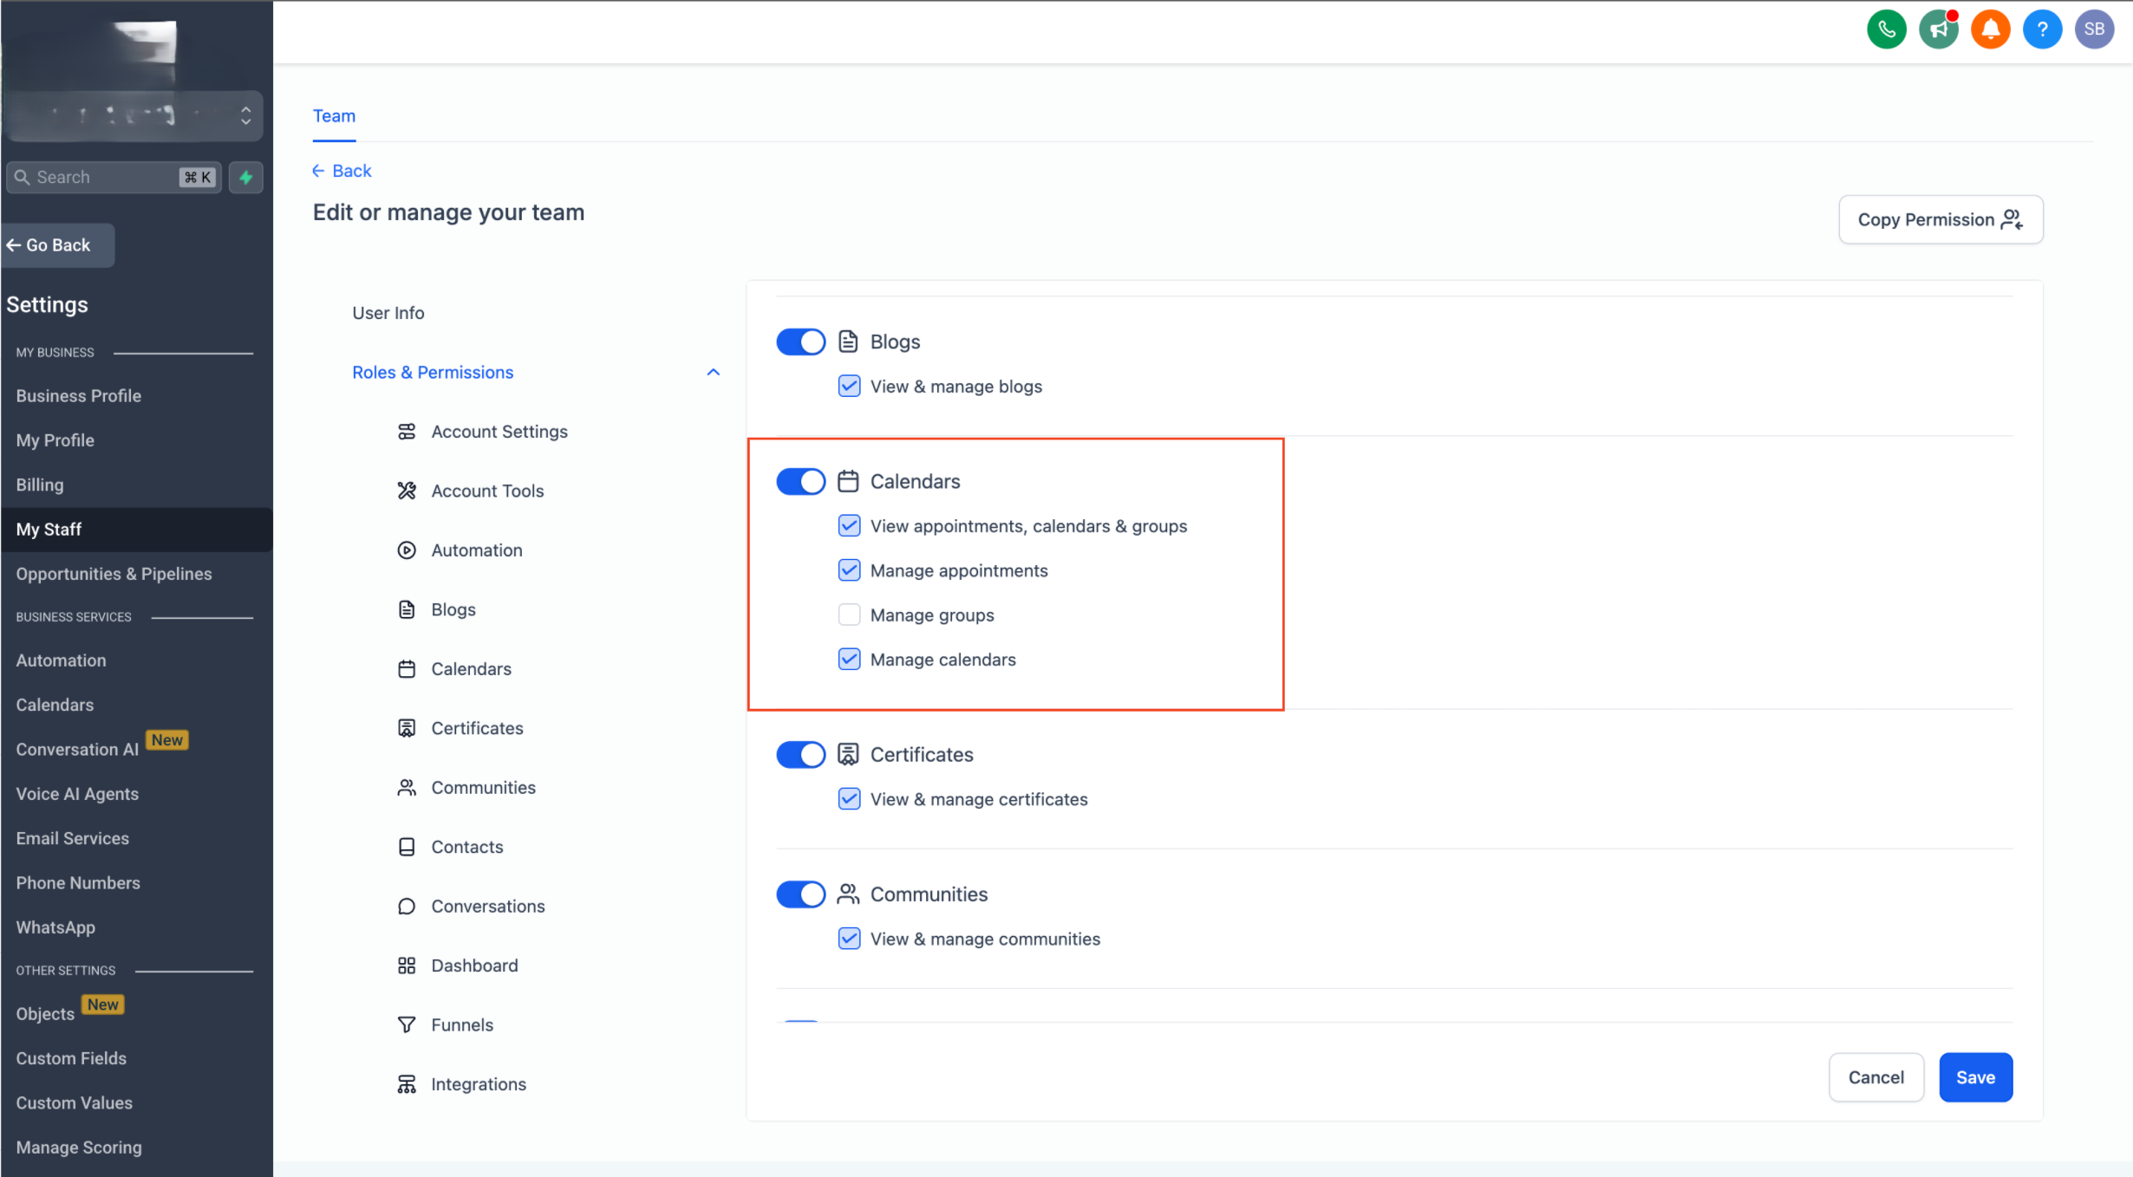This screenshot has width=2133, height=1177.
Task: Click the Dashboard grid icon
Action: pos(407,966)
